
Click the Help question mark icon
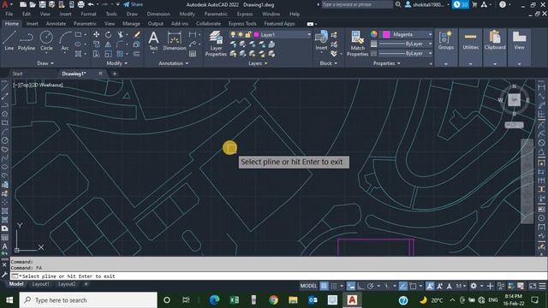coord(503,4)
